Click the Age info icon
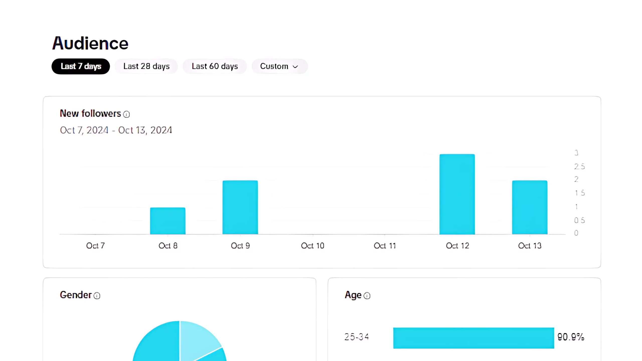Viewport: 642px width, 361px height. (367, 296)
